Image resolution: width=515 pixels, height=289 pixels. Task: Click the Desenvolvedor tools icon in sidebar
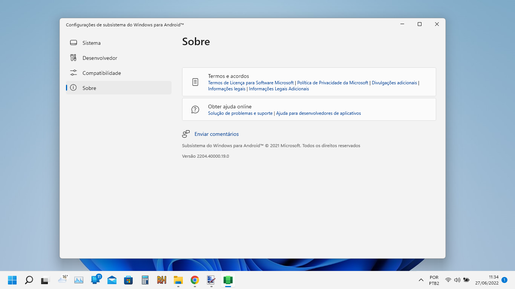74,58
